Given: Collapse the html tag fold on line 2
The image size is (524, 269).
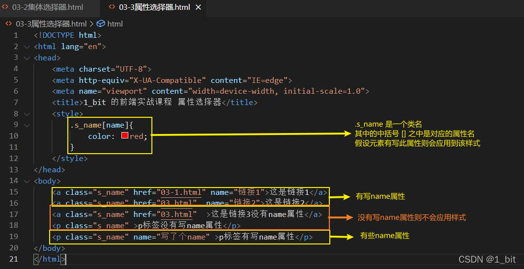Looking at the screenshot, I should click(x=27, y=47).
